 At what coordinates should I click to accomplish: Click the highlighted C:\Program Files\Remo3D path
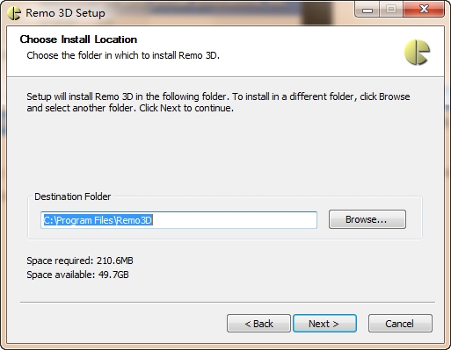(x=98, y=220)
